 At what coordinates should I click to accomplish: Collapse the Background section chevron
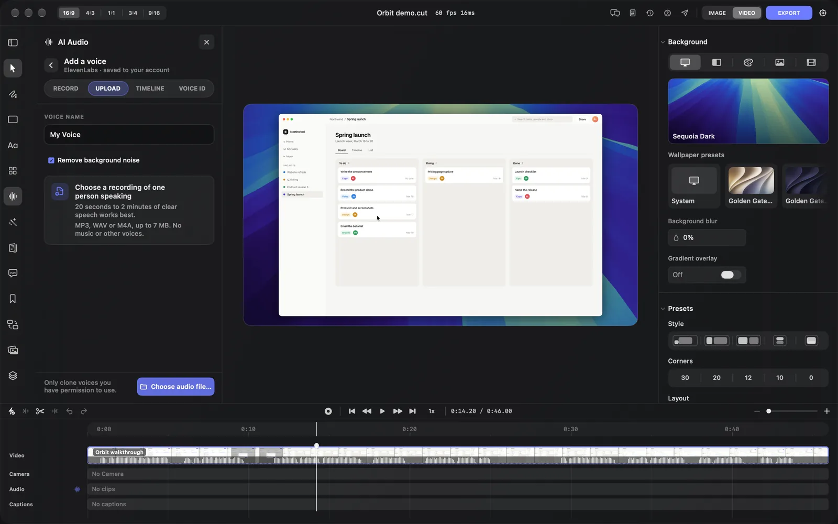point(663,42)
